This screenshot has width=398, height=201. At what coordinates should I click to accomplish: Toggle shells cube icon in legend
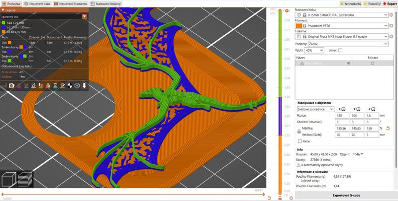pos(77,85)
